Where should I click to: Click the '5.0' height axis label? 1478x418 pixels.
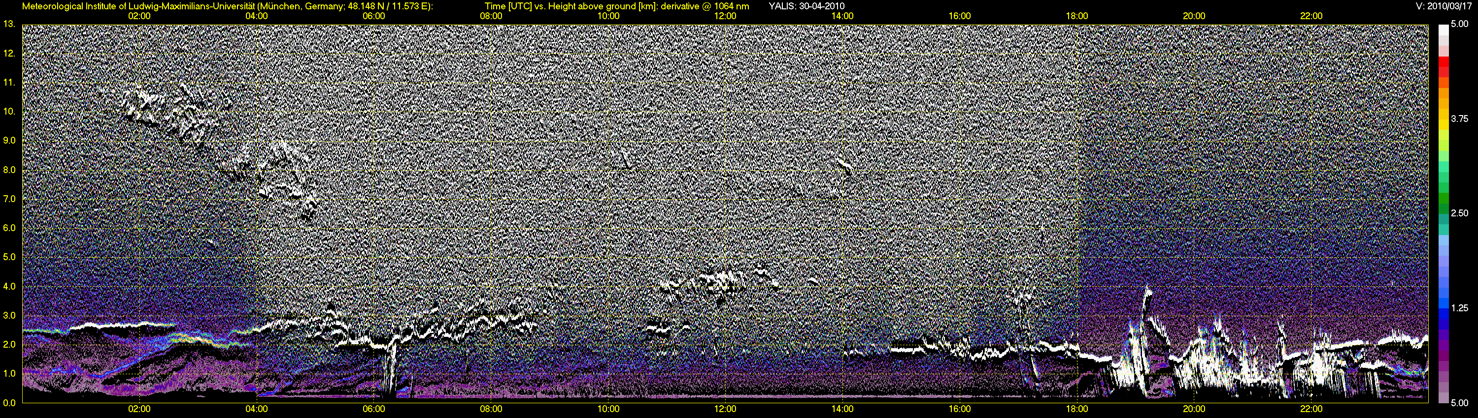[x=9, y=257]
